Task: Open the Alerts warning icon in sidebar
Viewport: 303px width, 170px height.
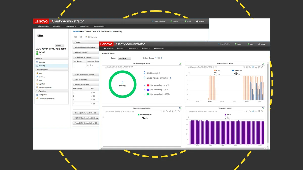Action: 37,73
